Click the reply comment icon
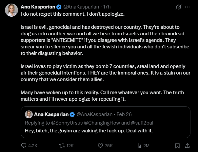198x152 pixels. (x=24, y=145)
